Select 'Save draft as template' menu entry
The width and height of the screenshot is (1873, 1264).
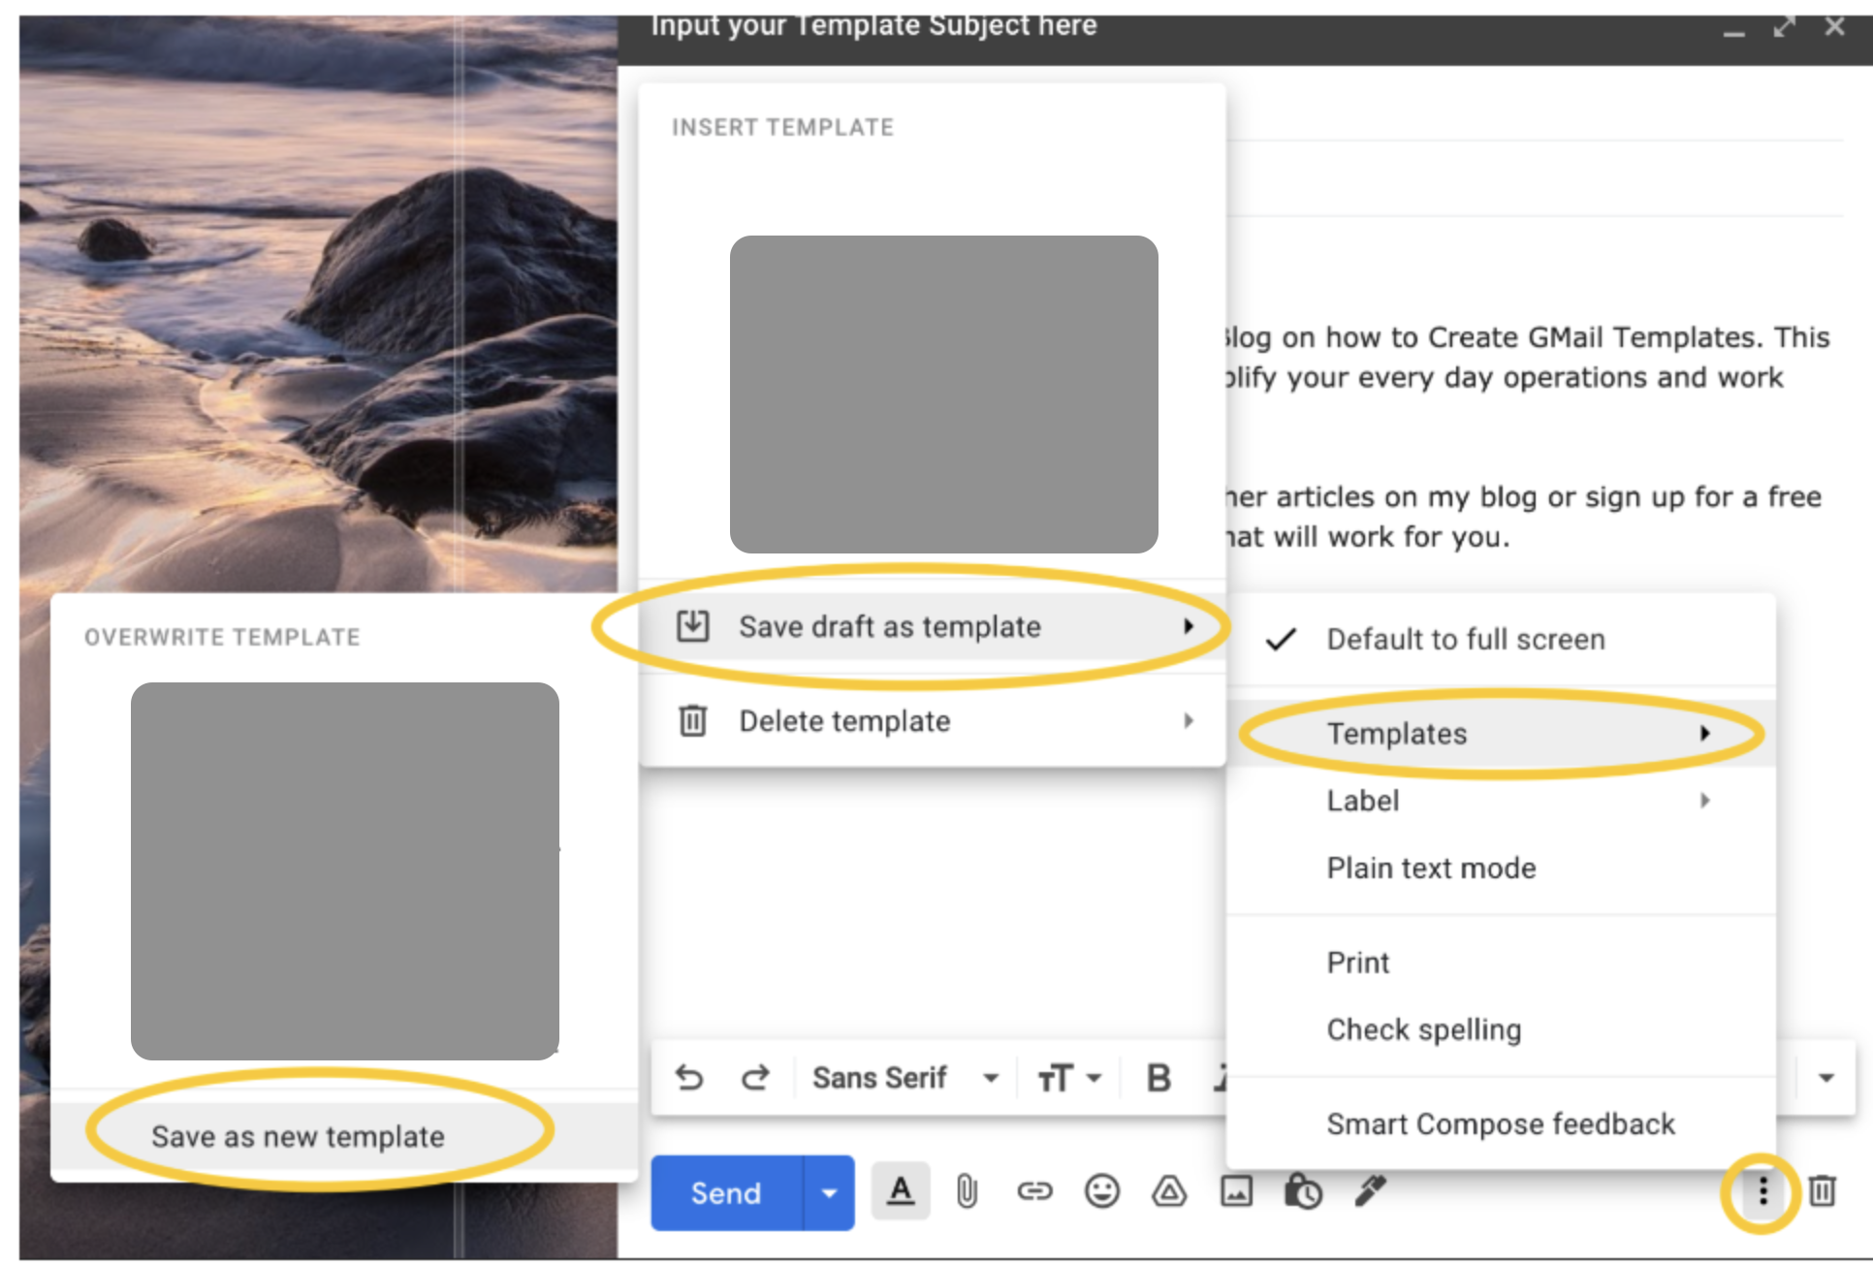(890, 626)
